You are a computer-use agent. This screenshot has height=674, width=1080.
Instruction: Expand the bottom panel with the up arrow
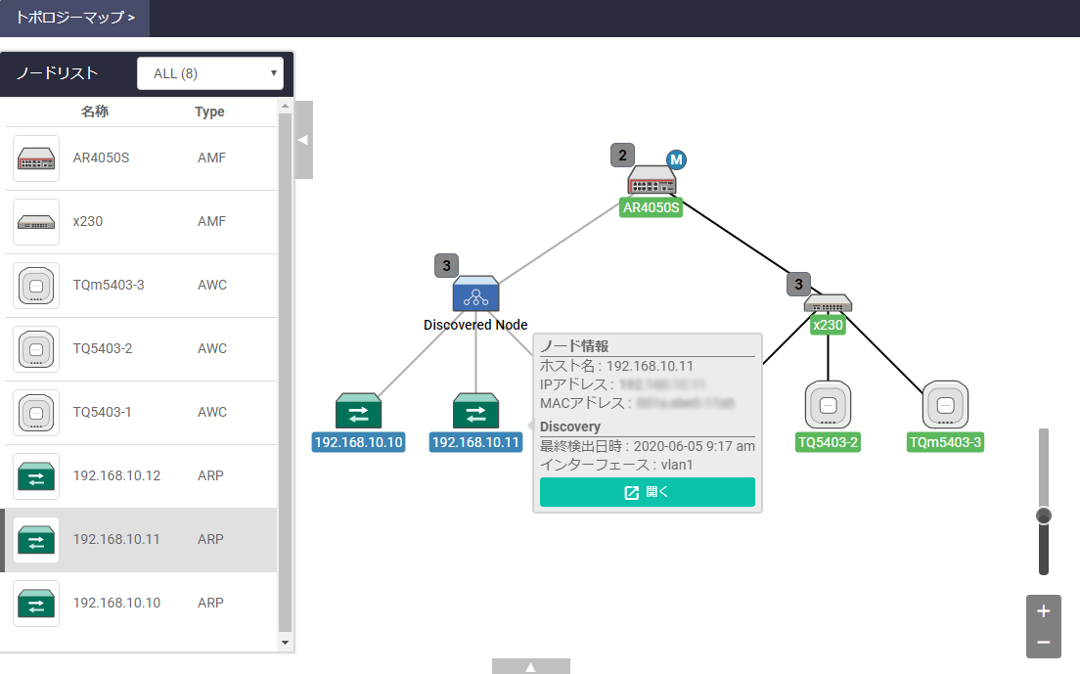[x=530, y=666]
